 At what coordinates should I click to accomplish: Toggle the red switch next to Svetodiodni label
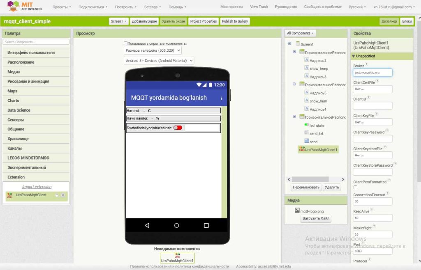178,128
